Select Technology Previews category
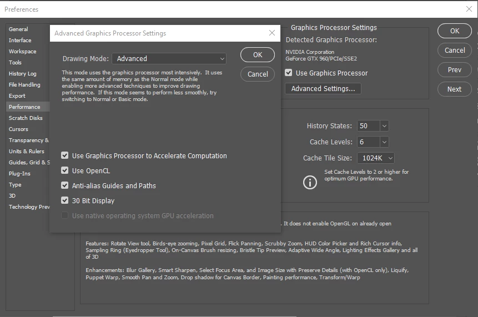The height and width of the screenshot is (317, 478). [x=29, y=207]
